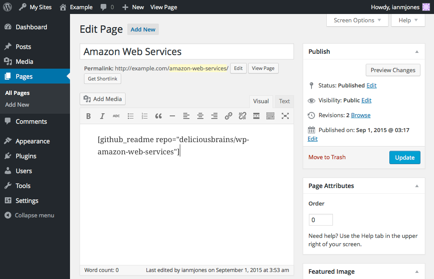Screen dimensions: 434x279
Task: Open the New content menu
Action: (133, 7)
